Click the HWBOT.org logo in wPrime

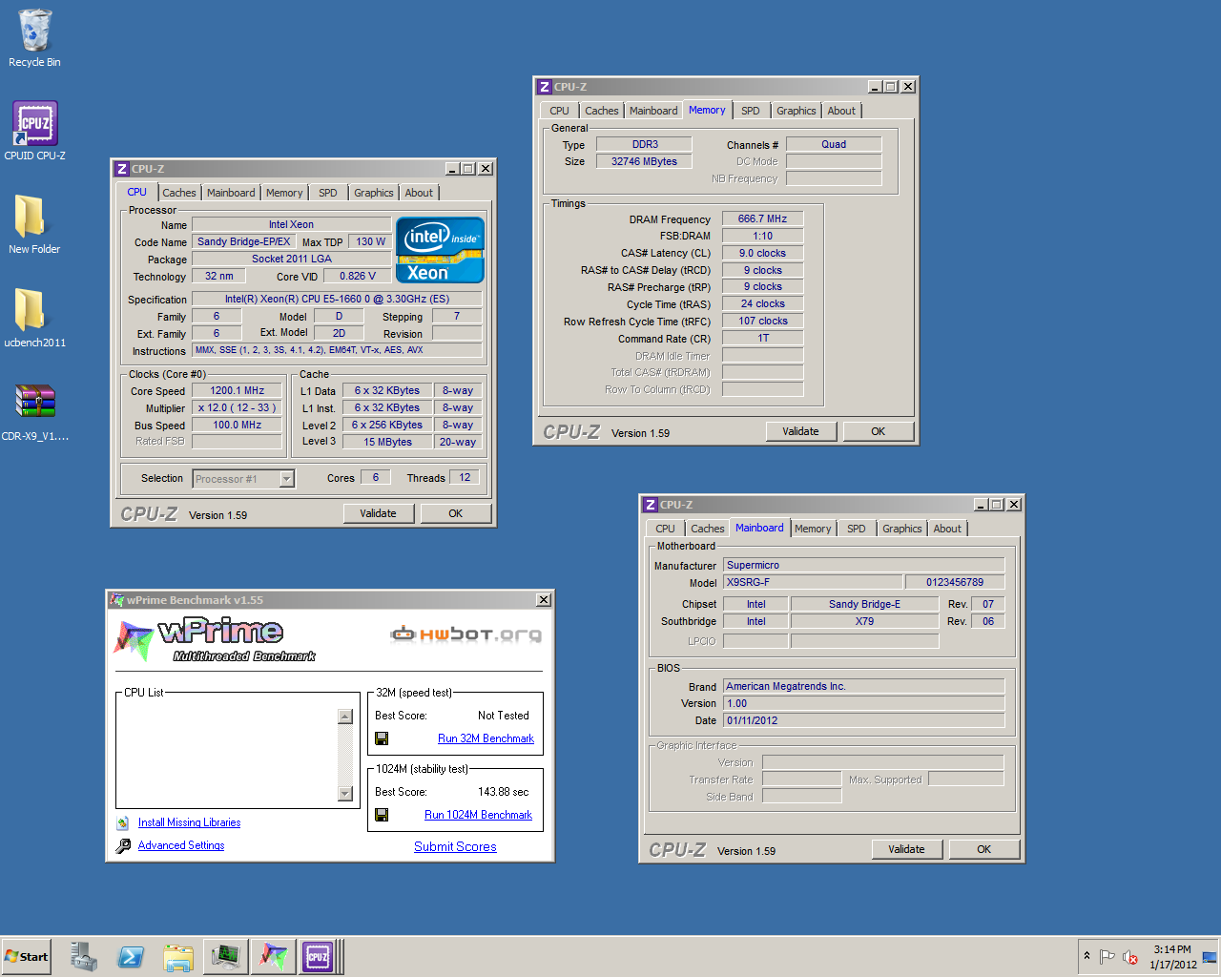tap(466, 634)
